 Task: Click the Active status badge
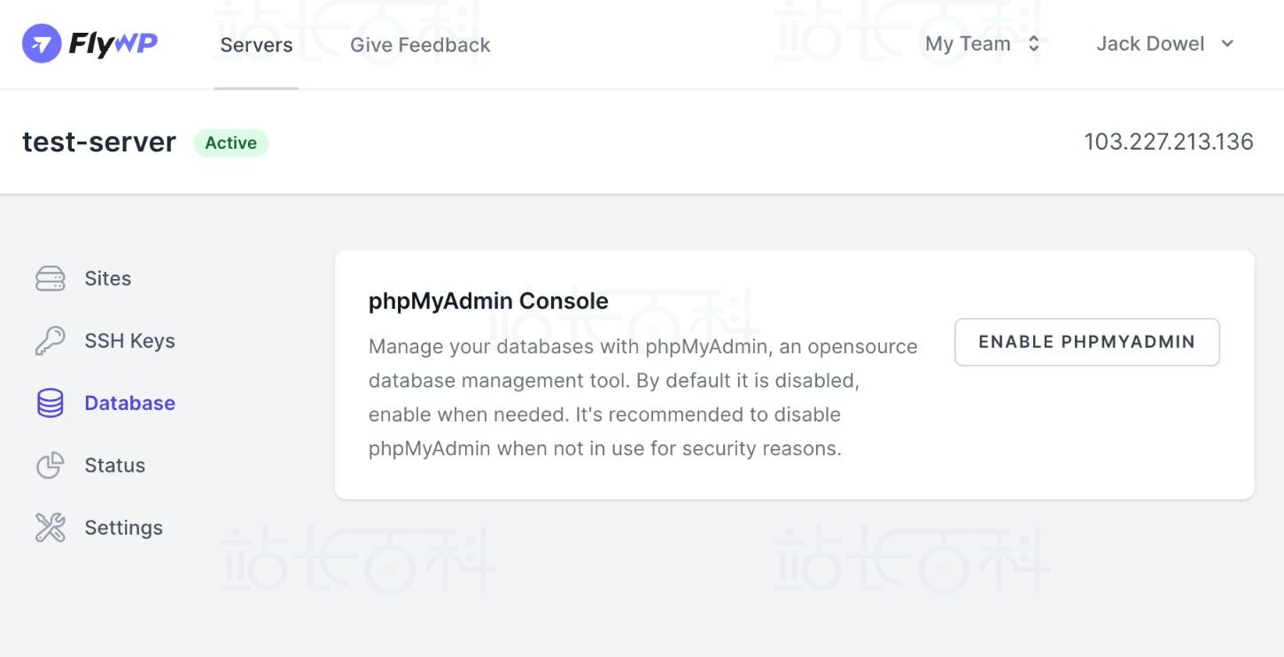click(231, 143)
